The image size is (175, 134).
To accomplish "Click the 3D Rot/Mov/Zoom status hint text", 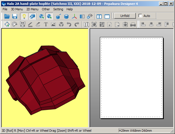I will pyautogui.click(x=47, y=131).
